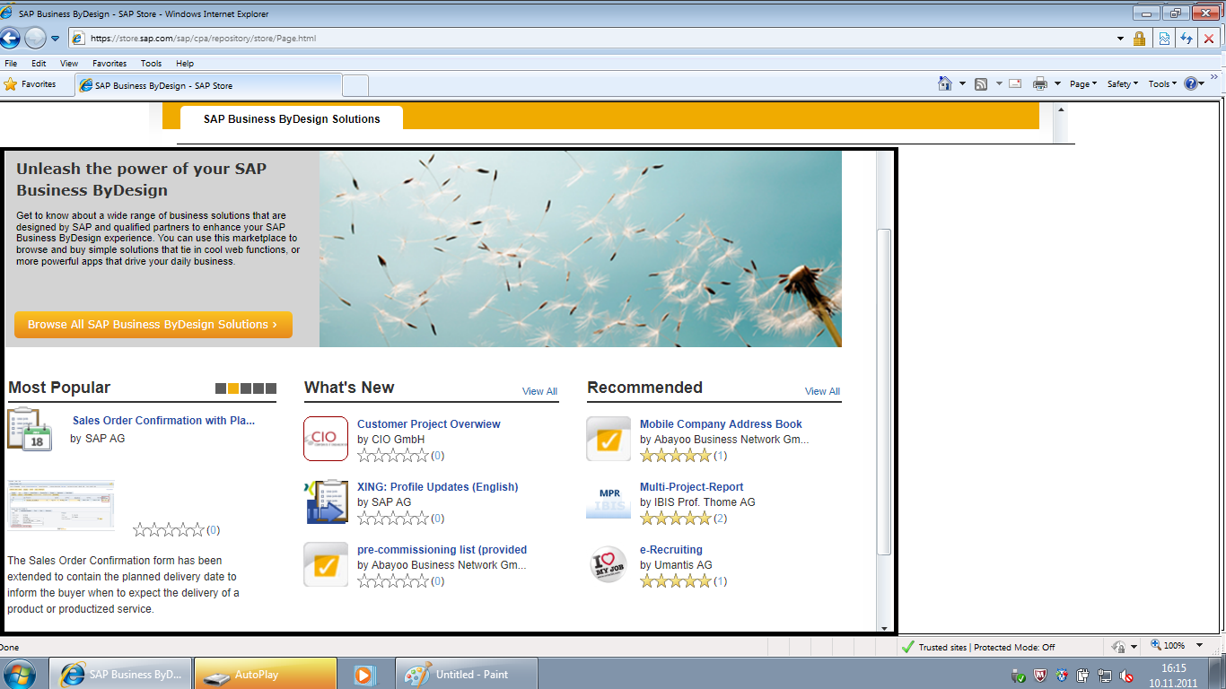The width and height of the screenshot is (1226, 689).
Task: Open the Recent Pages dropdown beside Forward
Action: (x=55, y=39)
